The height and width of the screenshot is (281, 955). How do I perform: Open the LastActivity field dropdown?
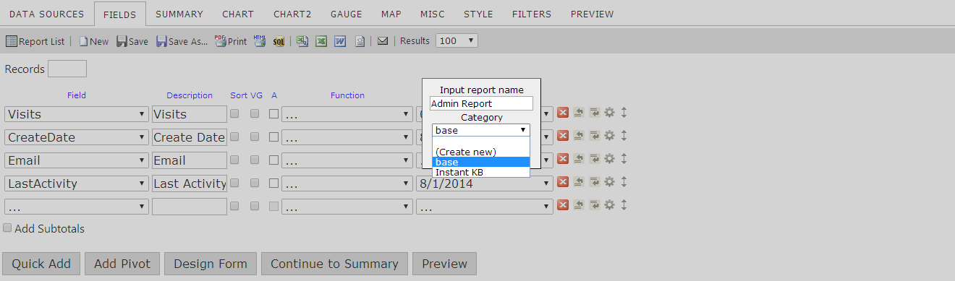tap(77, 183)
